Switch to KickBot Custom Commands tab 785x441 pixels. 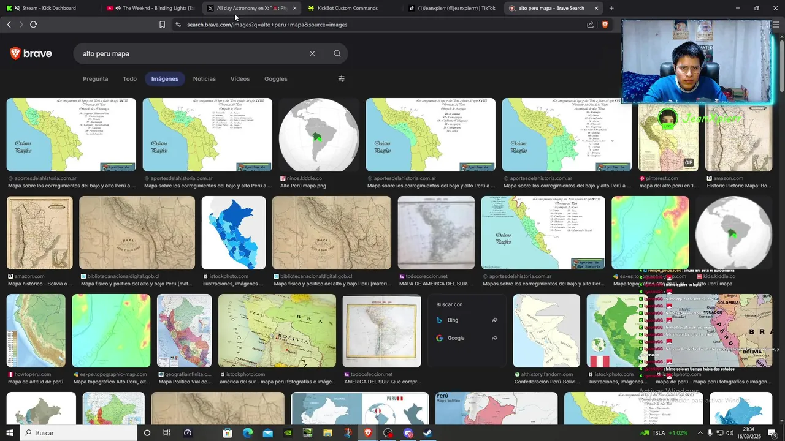[x=350, y=8]
